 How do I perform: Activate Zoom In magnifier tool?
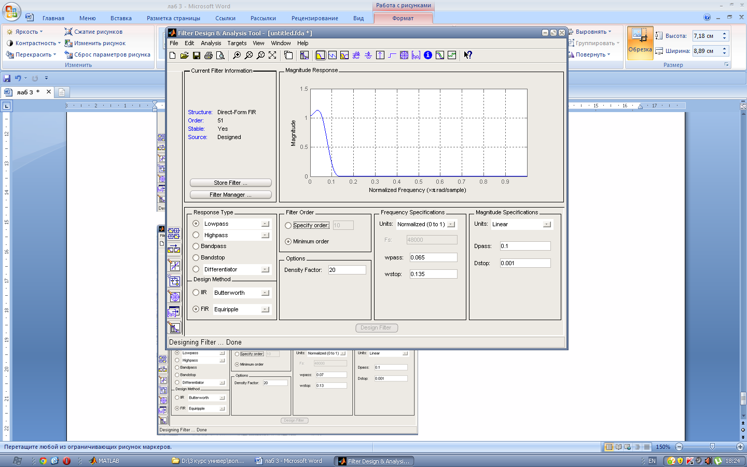pyautogui.click(x=237, y=55)
